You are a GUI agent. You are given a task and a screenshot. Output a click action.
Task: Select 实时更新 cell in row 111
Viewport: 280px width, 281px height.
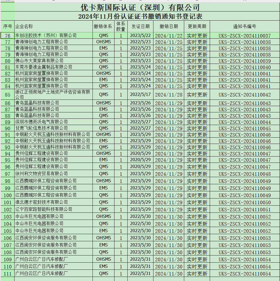pyautogui.click(x=197, y=274)
